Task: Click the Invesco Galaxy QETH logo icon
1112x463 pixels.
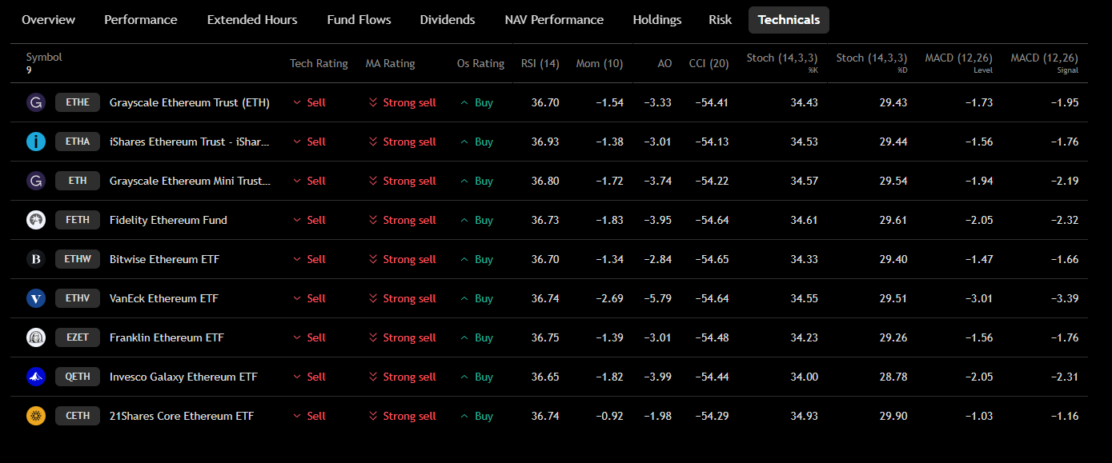Action: (x=36, y=377)
